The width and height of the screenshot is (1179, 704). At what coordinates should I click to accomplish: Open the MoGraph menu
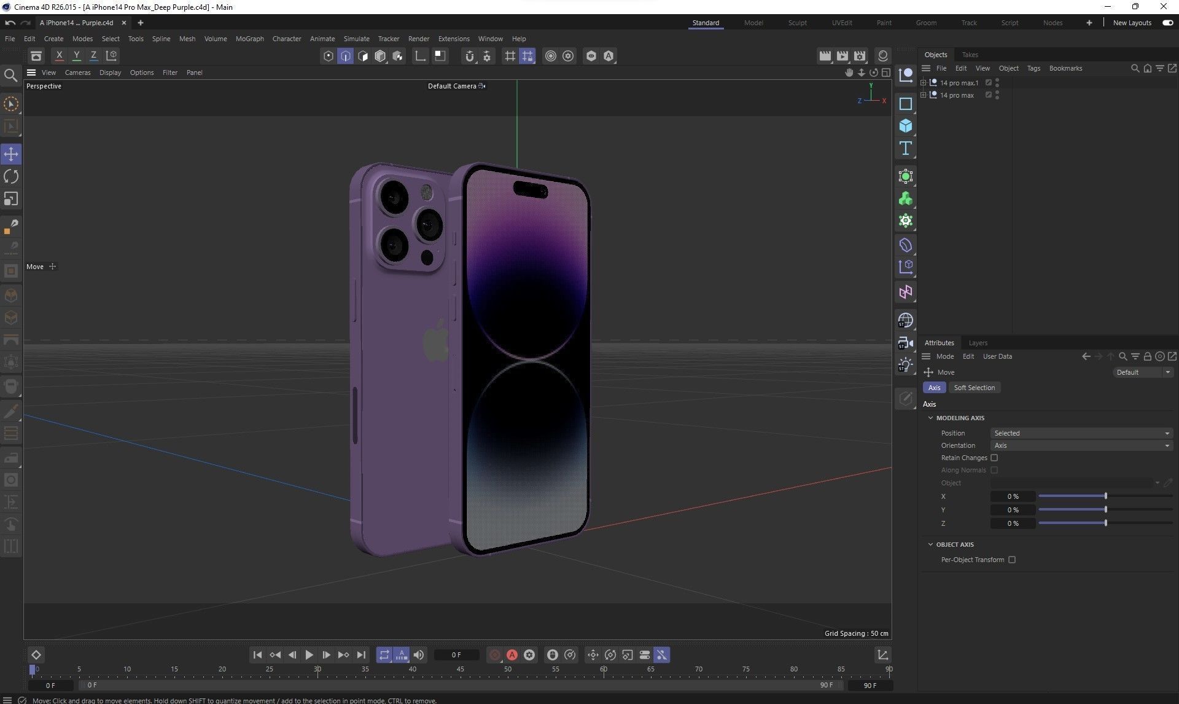coord(249,39)
